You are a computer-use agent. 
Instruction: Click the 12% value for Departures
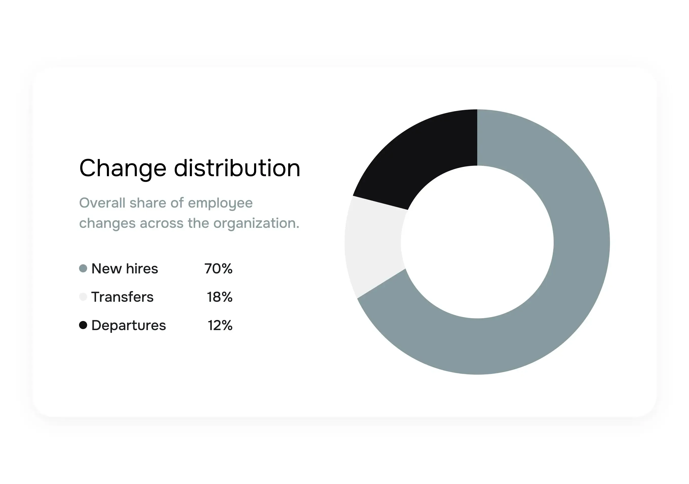click(220, 325)
